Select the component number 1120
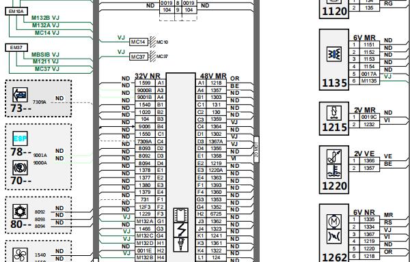This screenshot has width=410, height=262. pos(334,11)
